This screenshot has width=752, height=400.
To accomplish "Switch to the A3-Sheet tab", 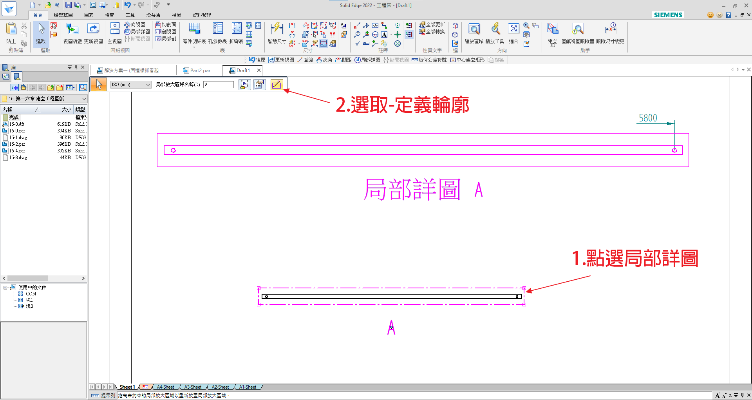I will 193,387.
